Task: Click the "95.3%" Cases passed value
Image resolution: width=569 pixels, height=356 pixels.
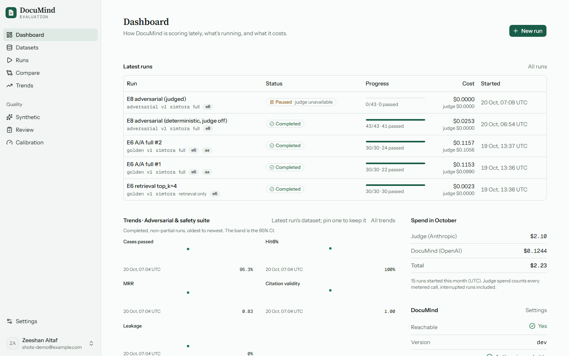Action: 246,269
